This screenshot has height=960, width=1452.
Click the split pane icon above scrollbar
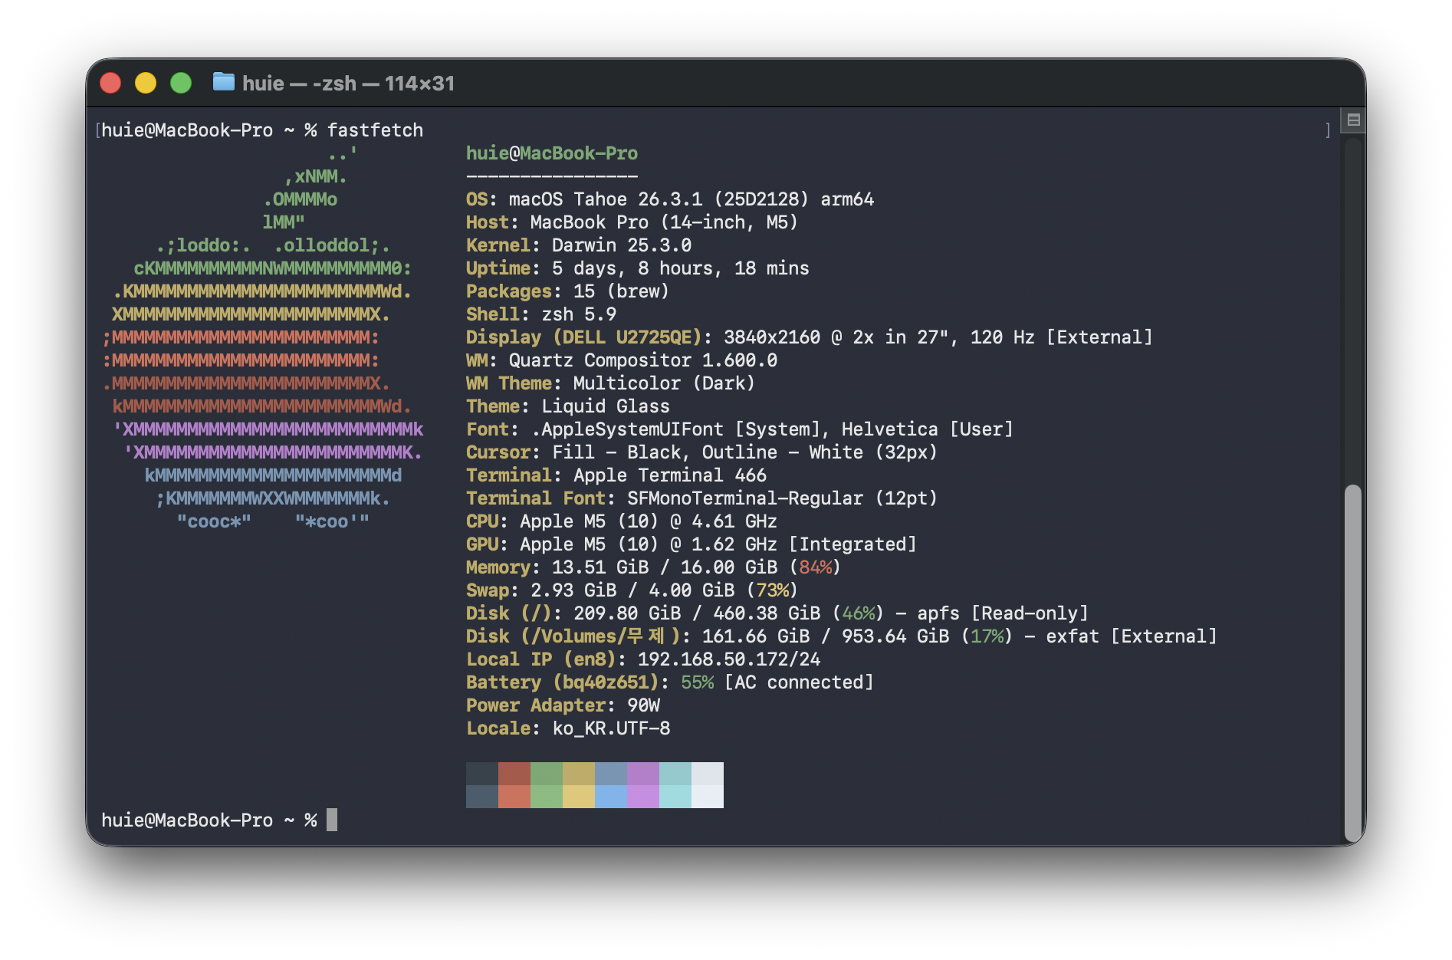[x=1353, y=120]
